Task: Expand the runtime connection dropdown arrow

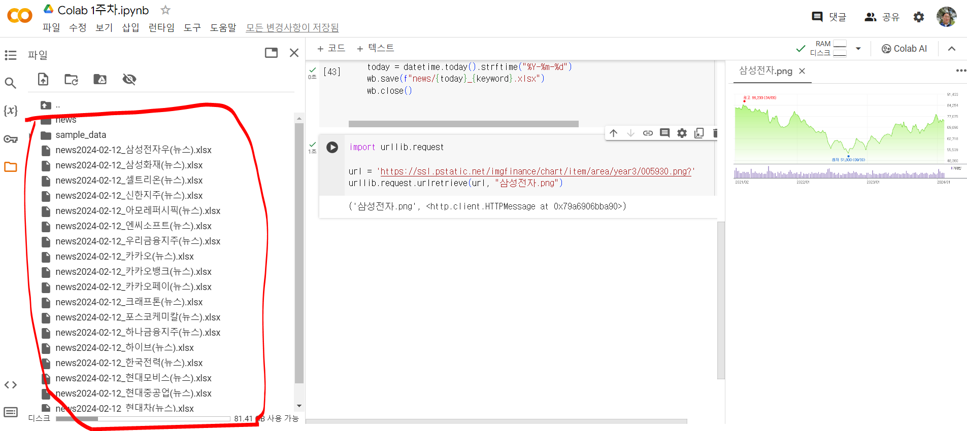Action: 858,49
